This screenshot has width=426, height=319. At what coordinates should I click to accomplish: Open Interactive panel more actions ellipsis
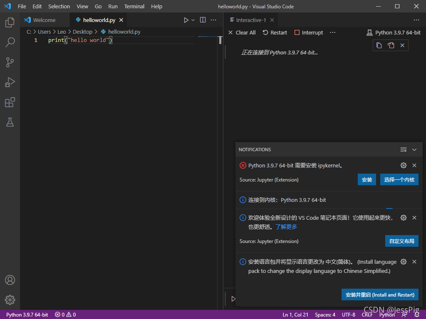[416, 20]
